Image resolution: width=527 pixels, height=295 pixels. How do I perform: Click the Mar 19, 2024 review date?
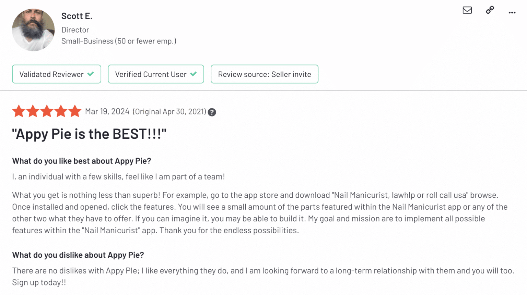(x=107, y=112)
